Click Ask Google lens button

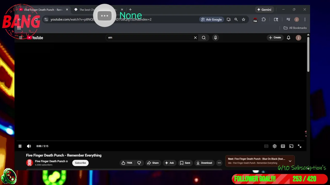(211, 20)
